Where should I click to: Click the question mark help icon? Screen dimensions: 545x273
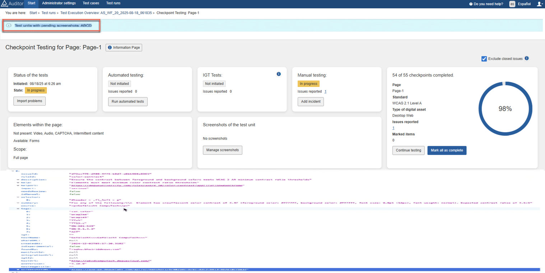pyautogui.click(x=471, y=4)
